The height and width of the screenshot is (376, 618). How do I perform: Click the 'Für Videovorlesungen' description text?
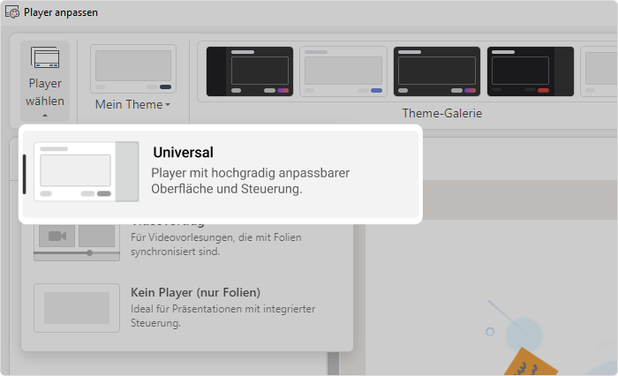point(216,244)
